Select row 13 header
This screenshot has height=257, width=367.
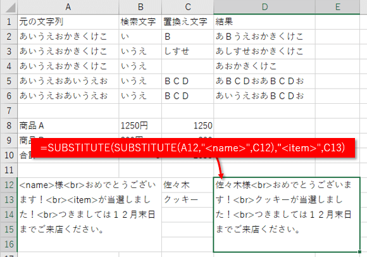tap(9, 199)
